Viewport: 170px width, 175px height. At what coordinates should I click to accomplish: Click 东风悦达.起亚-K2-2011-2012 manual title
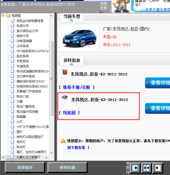point(99,74)
